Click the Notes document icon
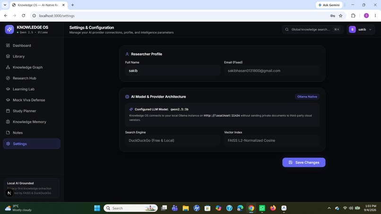 pos(8,133)
